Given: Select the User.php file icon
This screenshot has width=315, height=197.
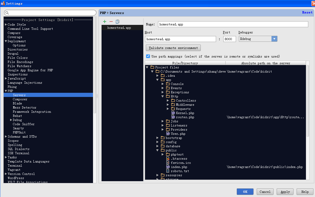Looking at the screenshot, I should coord(168,134).
